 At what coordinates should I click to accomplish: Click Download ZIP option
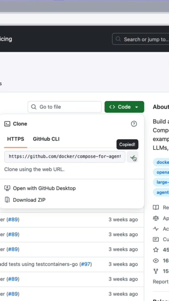29,200
